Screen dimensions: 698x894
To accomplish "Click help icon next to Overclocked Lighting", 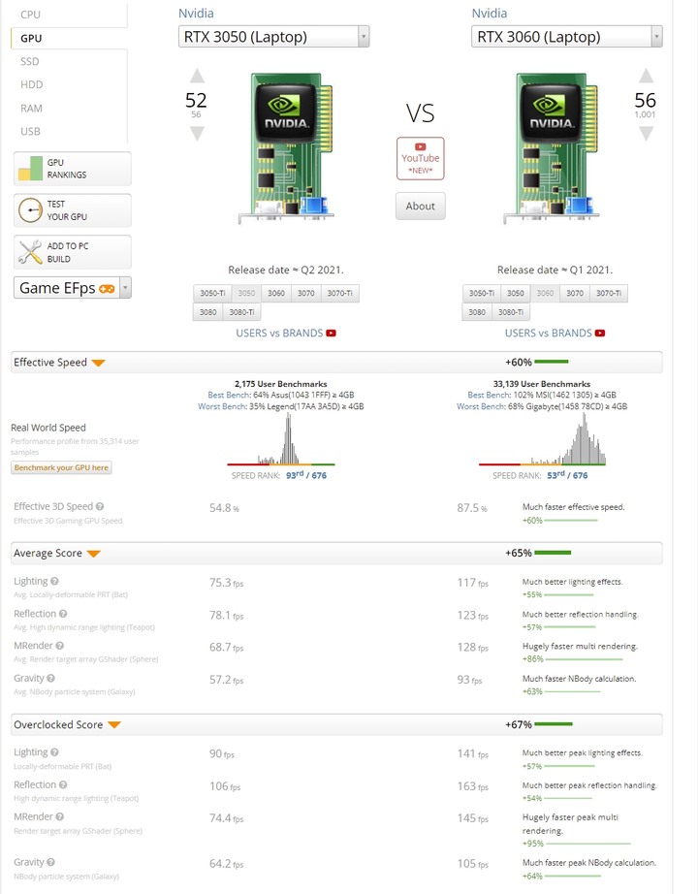I will (x=54, y=752).
